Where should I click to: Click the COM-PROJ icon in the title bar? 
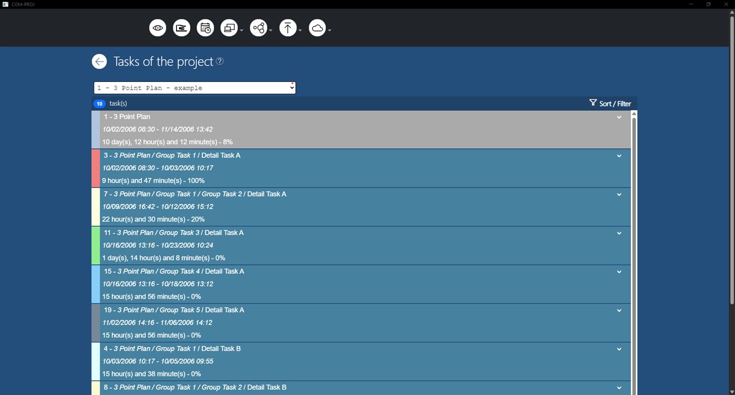click(x=5, y=4)
